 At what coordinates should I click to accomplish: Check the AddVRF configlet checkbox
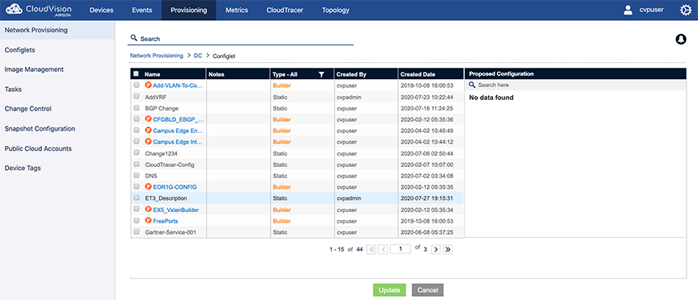coord(137,97)
